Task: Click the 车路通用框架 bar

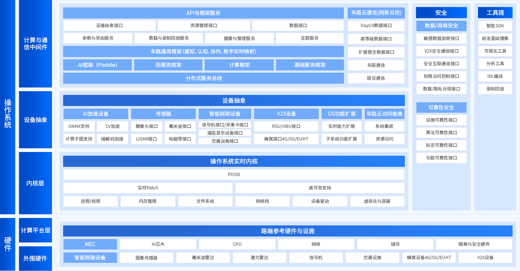Action: (x=204, y=52)
